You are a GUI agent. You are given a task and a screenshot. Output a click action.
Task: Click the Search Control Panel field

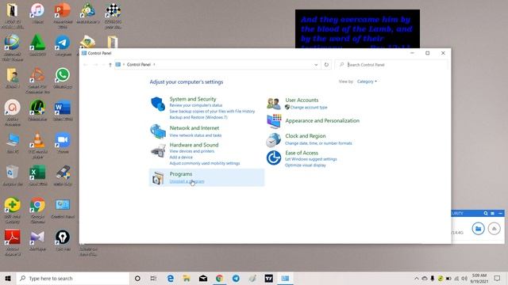391,65
